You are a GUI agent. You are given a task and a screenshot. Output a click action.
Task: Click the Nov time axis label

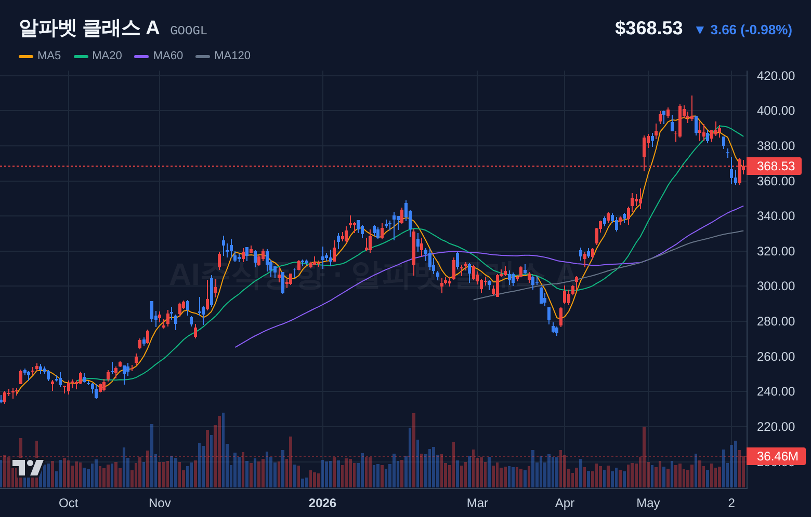(x=160, y=503)
